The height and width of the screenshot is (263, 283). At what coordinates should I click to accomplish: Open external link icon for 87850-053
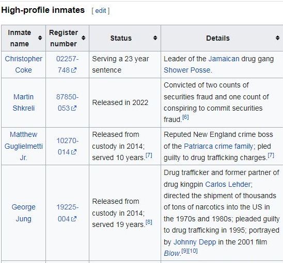tap(74, 108)
